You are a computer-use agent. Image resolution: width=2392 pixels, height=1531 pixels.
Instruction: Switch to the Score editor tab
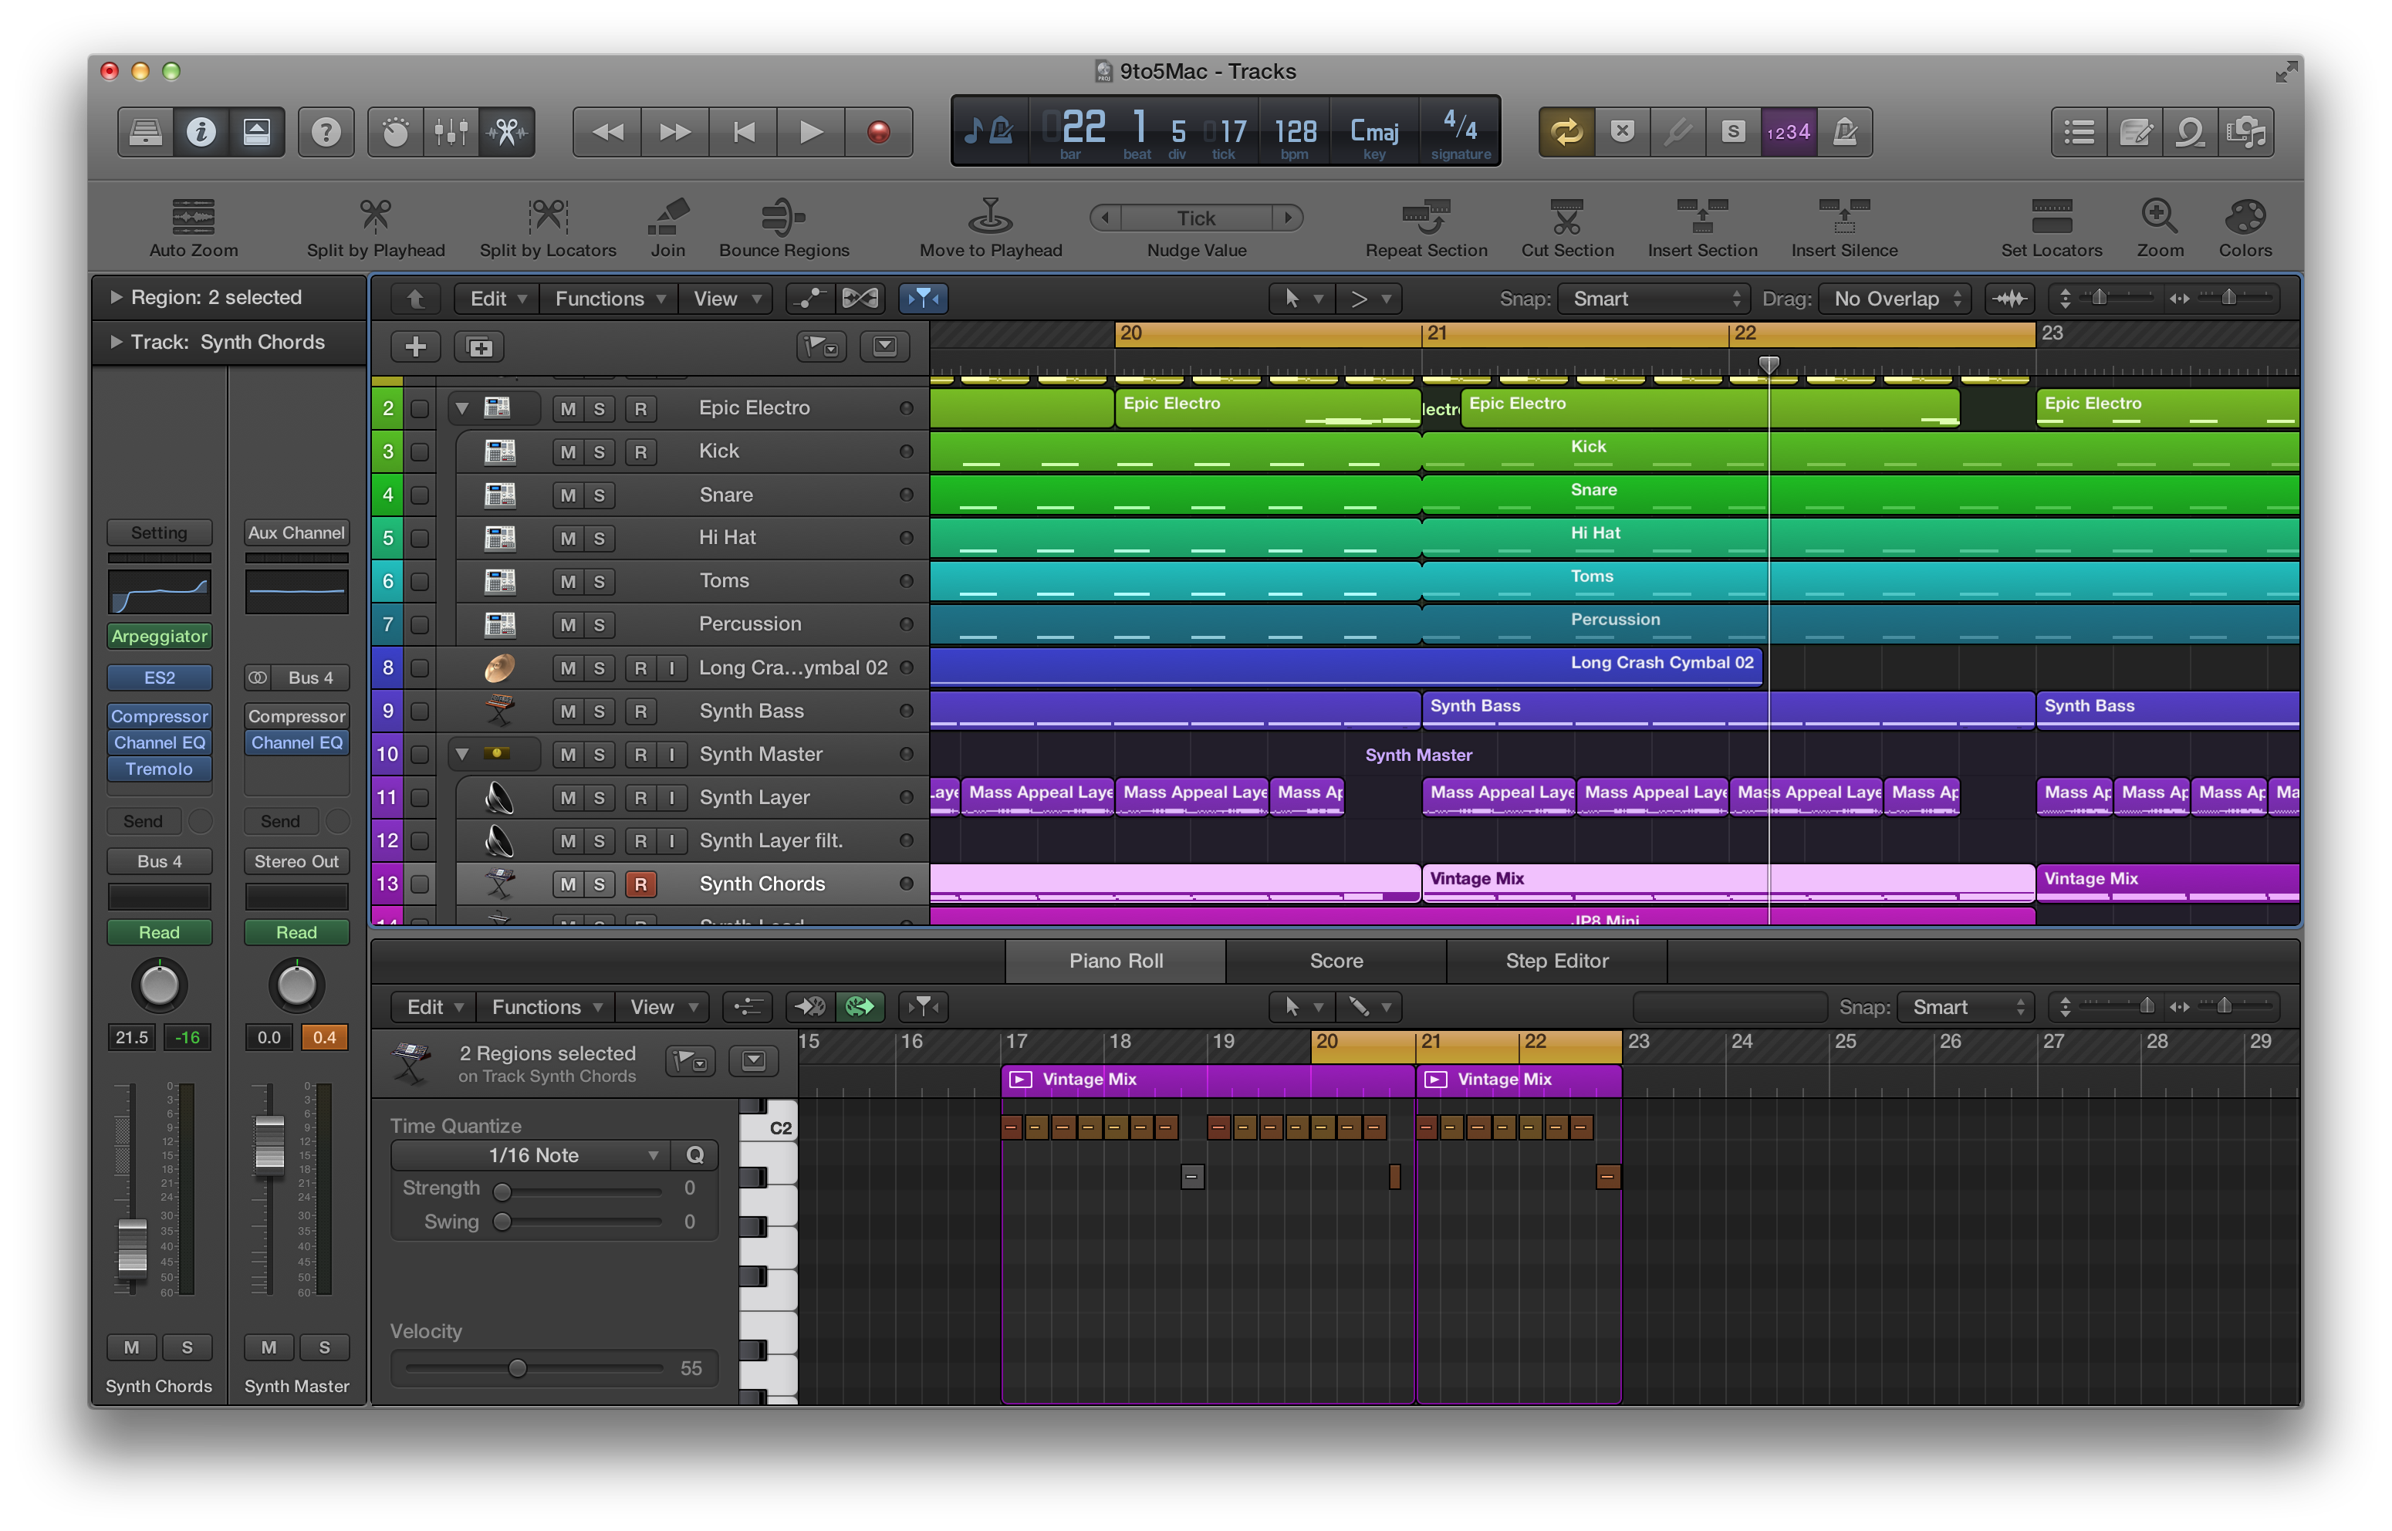point(1336,961)
